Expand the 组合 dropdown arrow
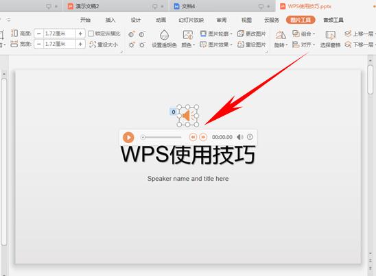The image size is (376, 276). pos(314,34)
